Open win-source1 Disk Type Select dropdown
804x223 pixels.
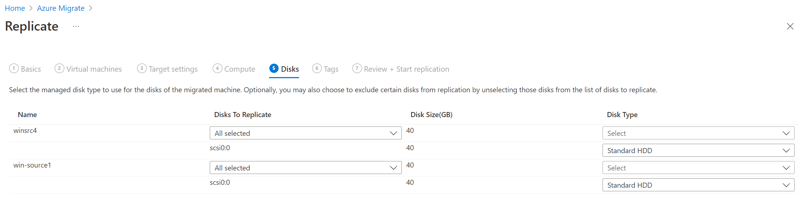tap(698, 168)
